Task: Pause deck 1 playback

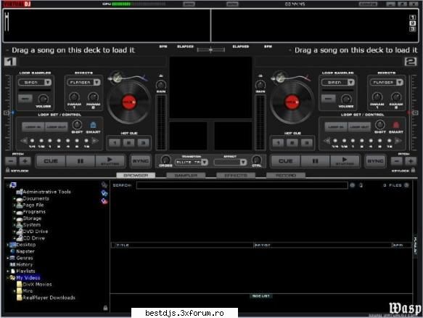Action: coord(80,161)
